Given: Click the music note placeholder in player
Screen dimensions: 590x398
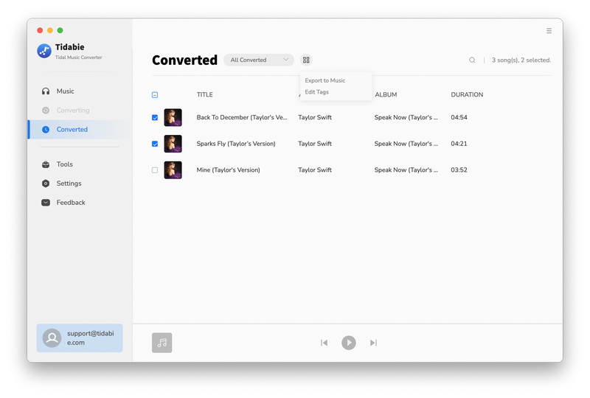Looking at the screenshot, I should (162, 343).
